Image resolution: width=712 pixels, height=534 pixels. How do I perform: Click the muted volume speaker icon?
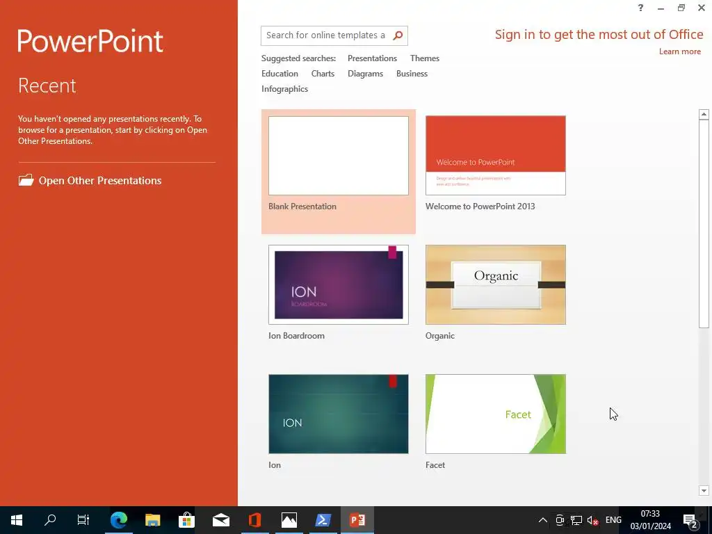(x=592, y=520)
